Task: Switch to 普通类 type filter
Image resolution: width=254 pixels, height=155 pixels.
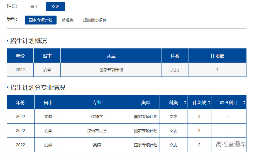Action: (x=68, y=20)
